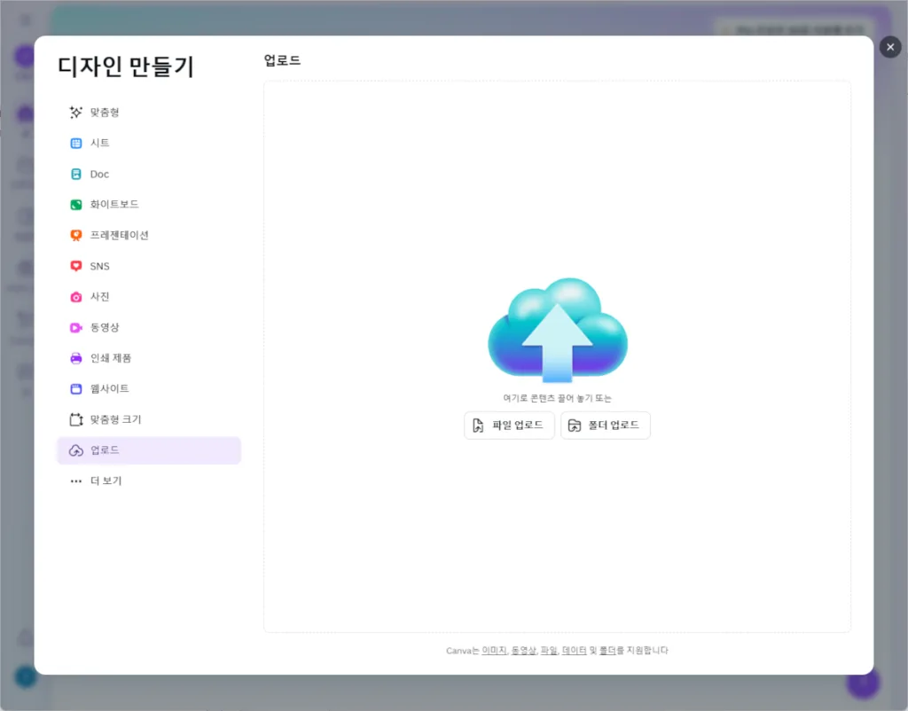Close the 디자인 만들기 dialog
The width and height of the screenshot is (908, 711).
coord(890,47)
